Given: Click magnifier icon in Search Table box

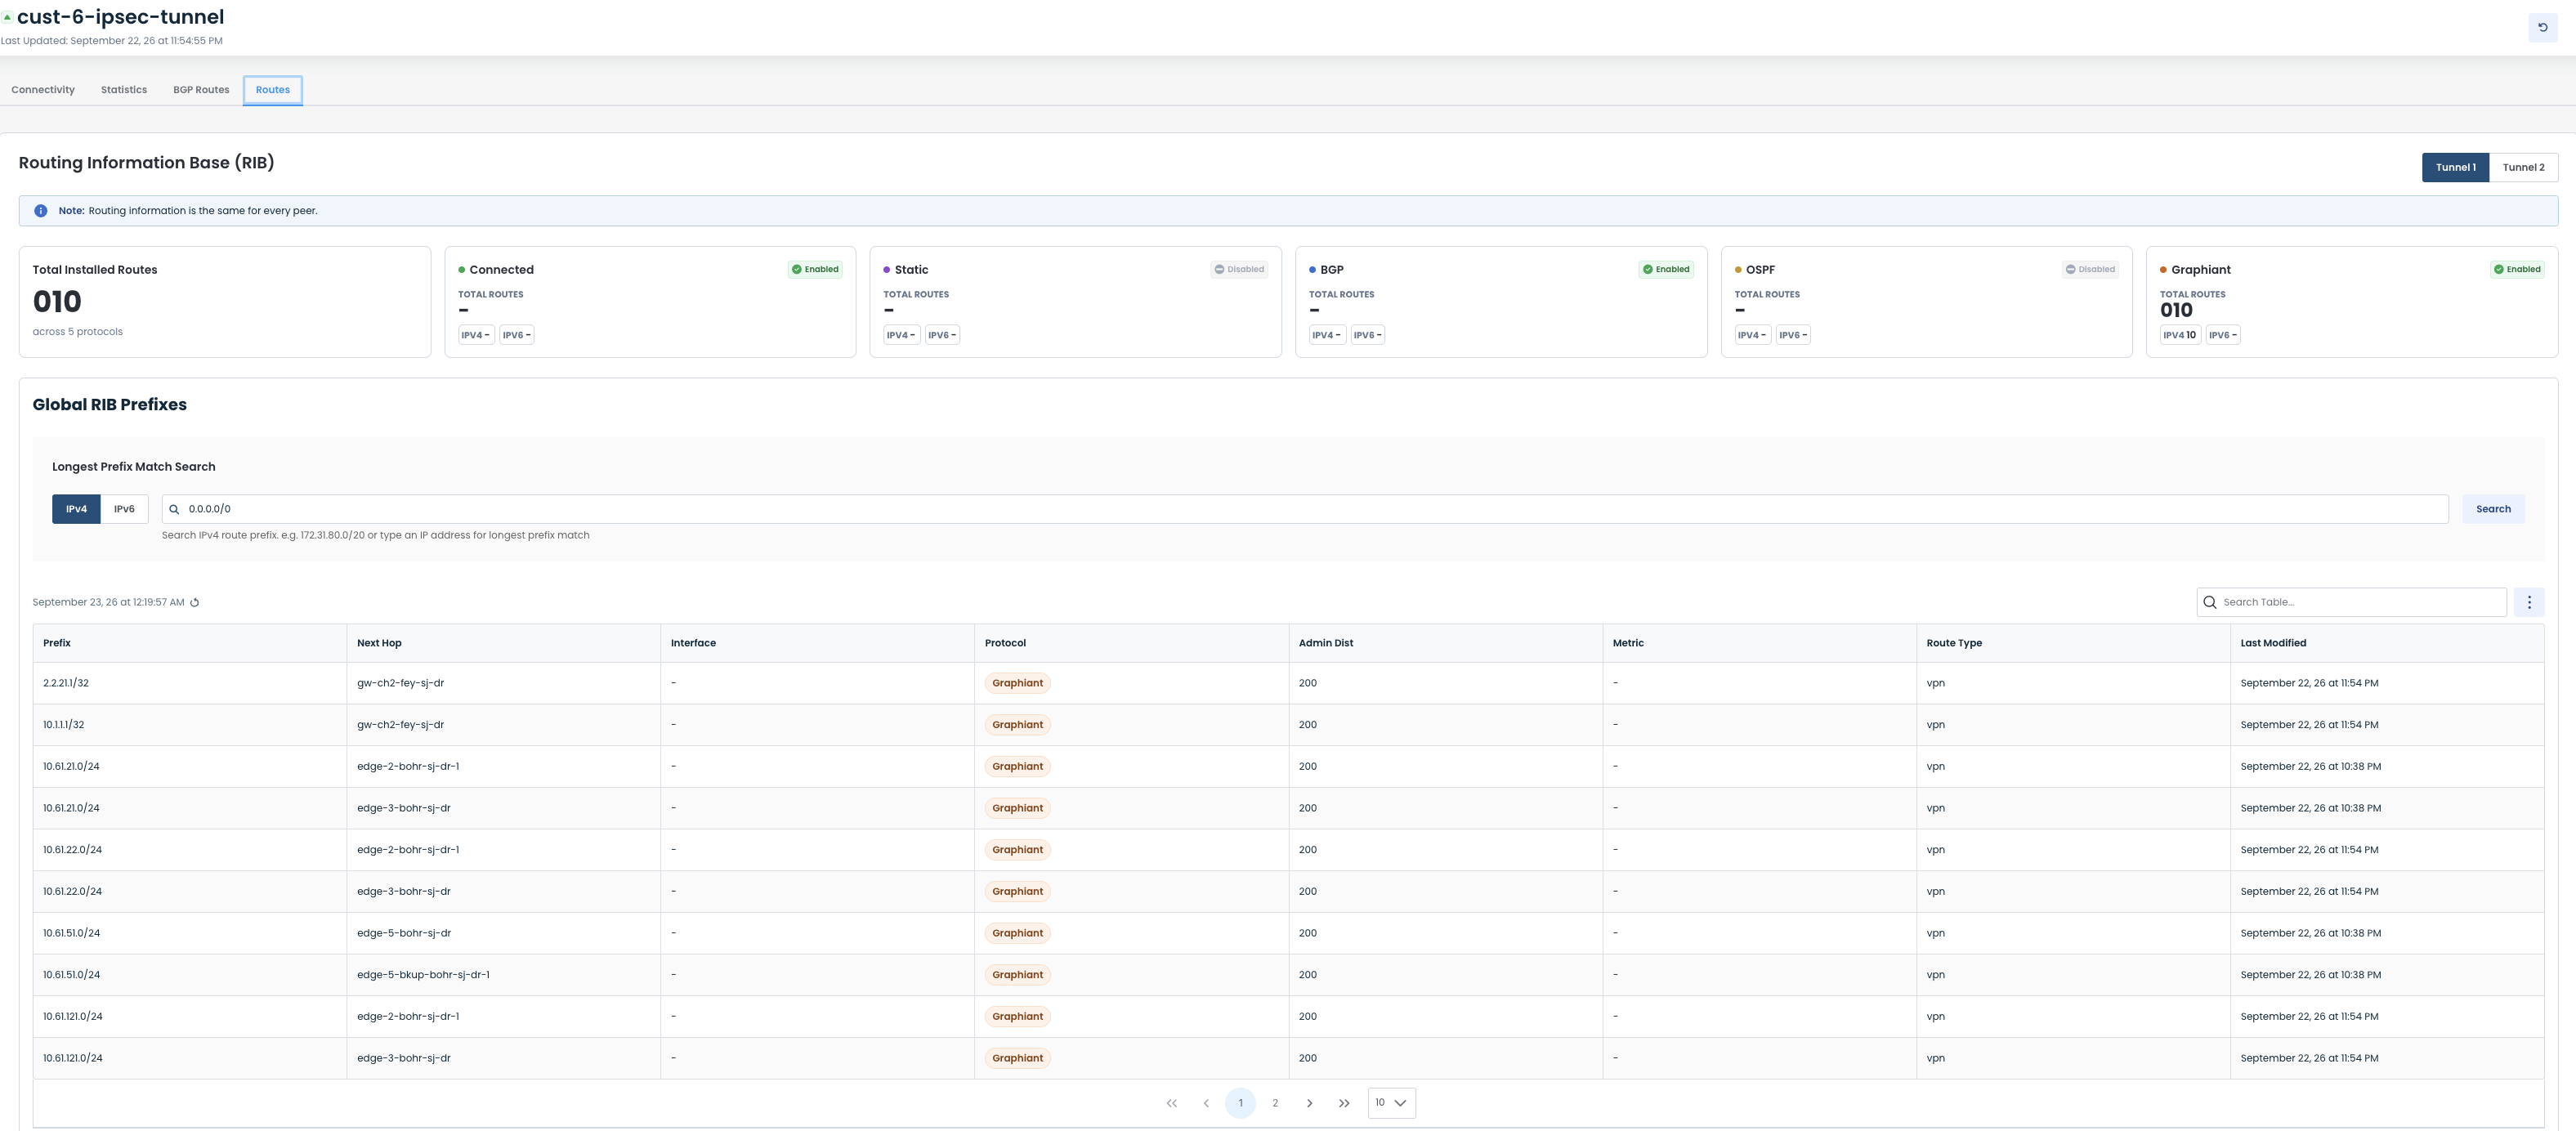Looking at the screenshot, I should (x=2210, y=602).
